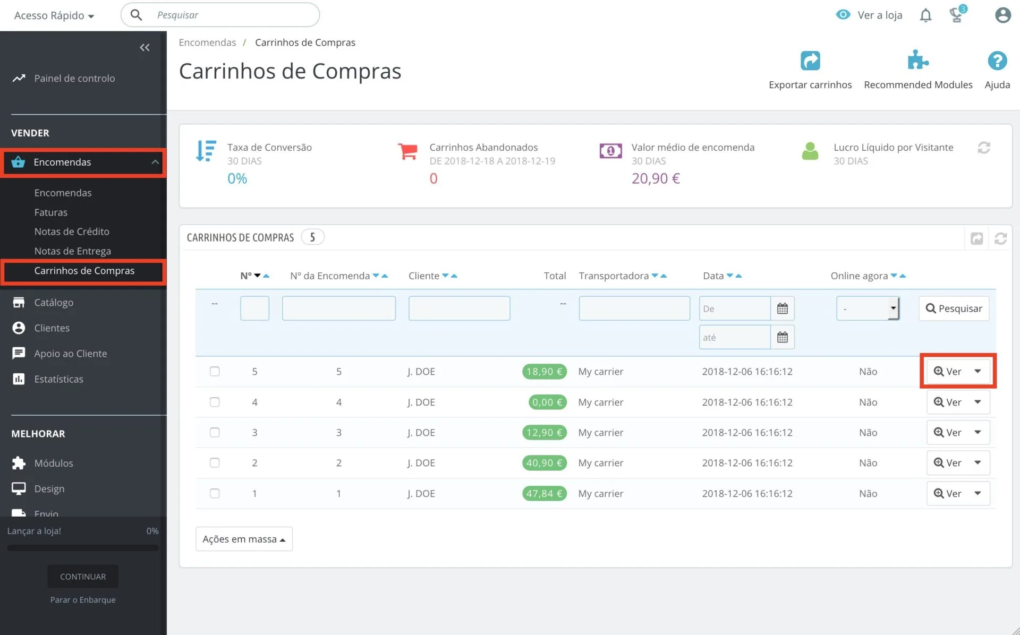
Task: Check the row checkbox for cart 1
Action: (x=215, y=494)
